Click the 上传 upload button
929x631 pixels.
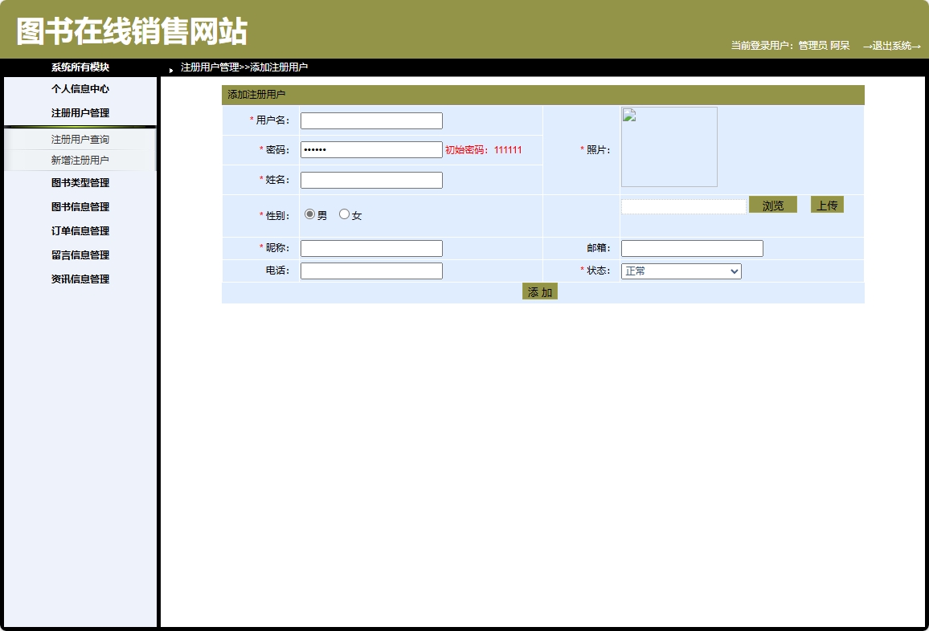coord(827,204)
